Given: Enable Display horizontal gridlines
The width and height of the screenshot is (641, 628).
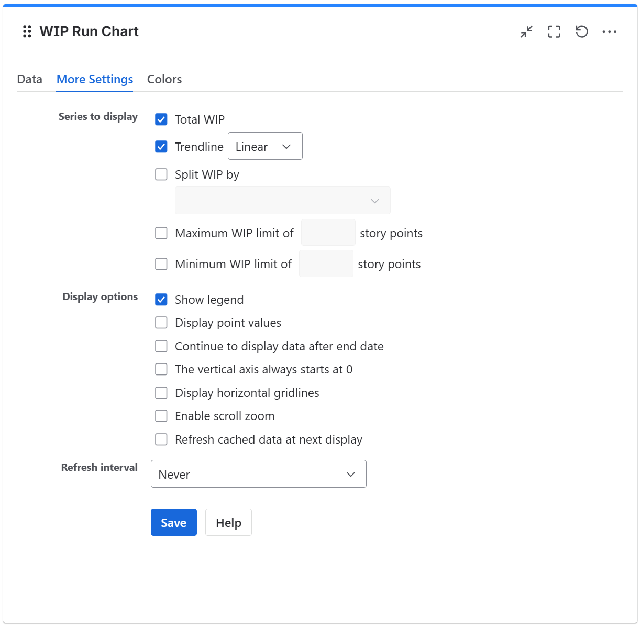Looking at the screenshot, I should click(161, 392).
